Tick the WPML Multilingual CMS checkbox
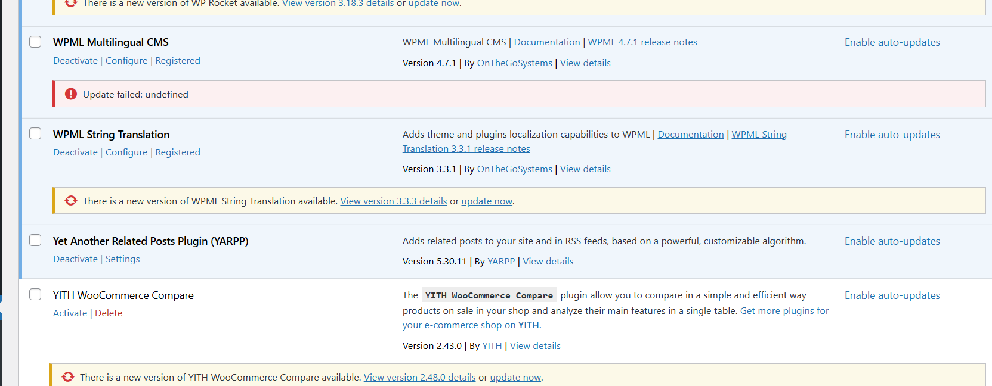 (x=35, y=42)
